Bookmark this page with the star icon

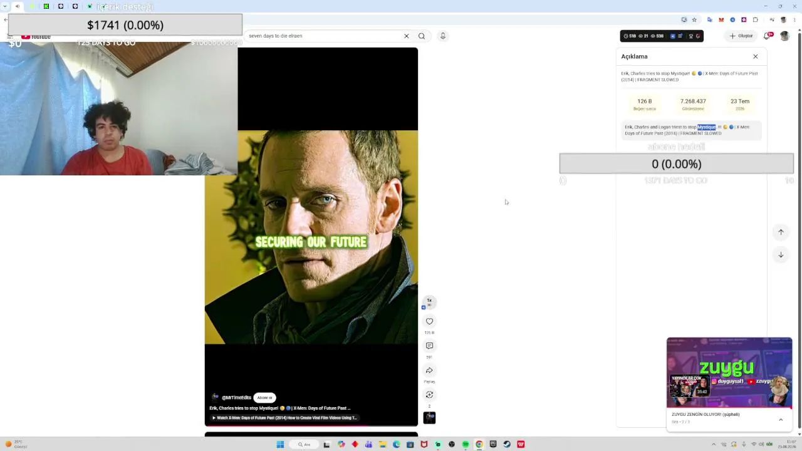694,19
